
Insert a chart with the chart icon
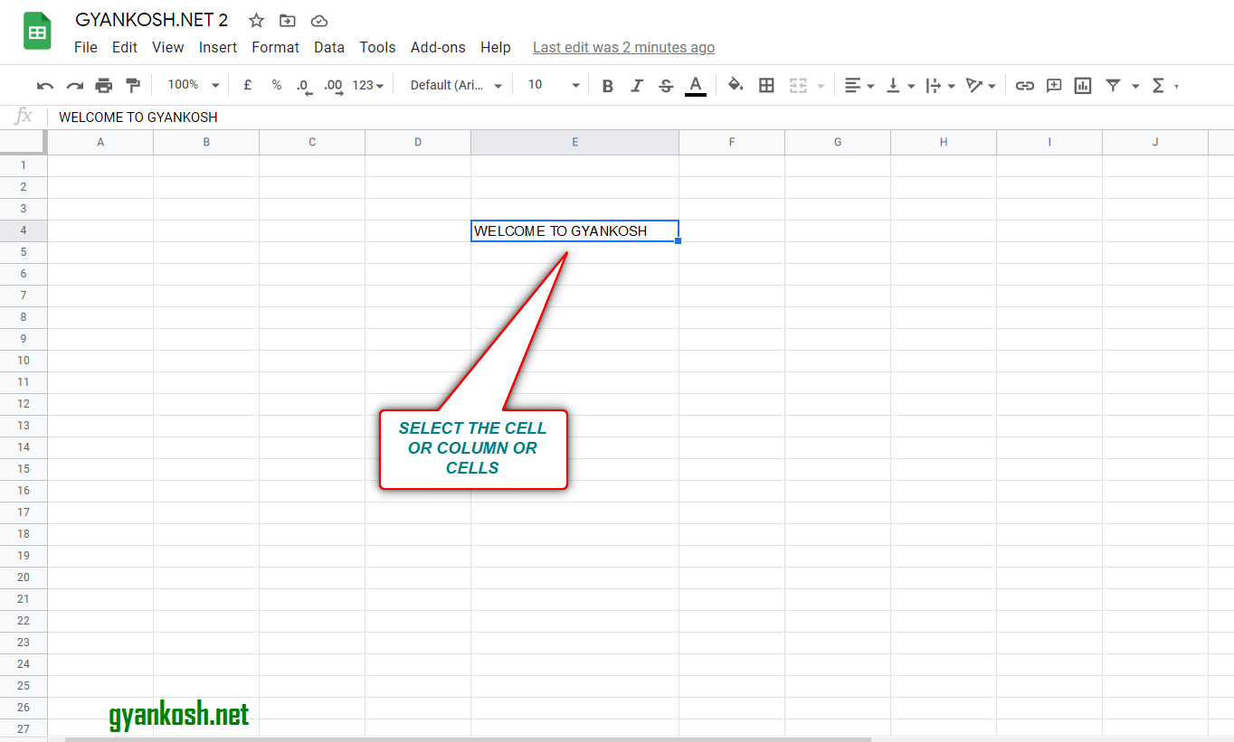tap(1083, 86)
